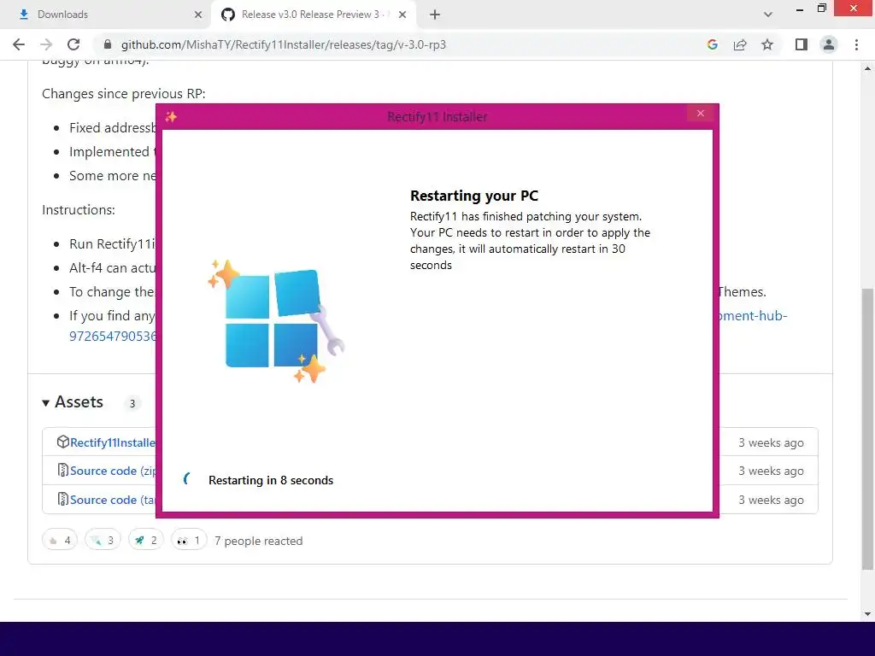Minimize the Chrome window
Image resolution: width=875 pixels, height=656 pixels.
point(800,9)
